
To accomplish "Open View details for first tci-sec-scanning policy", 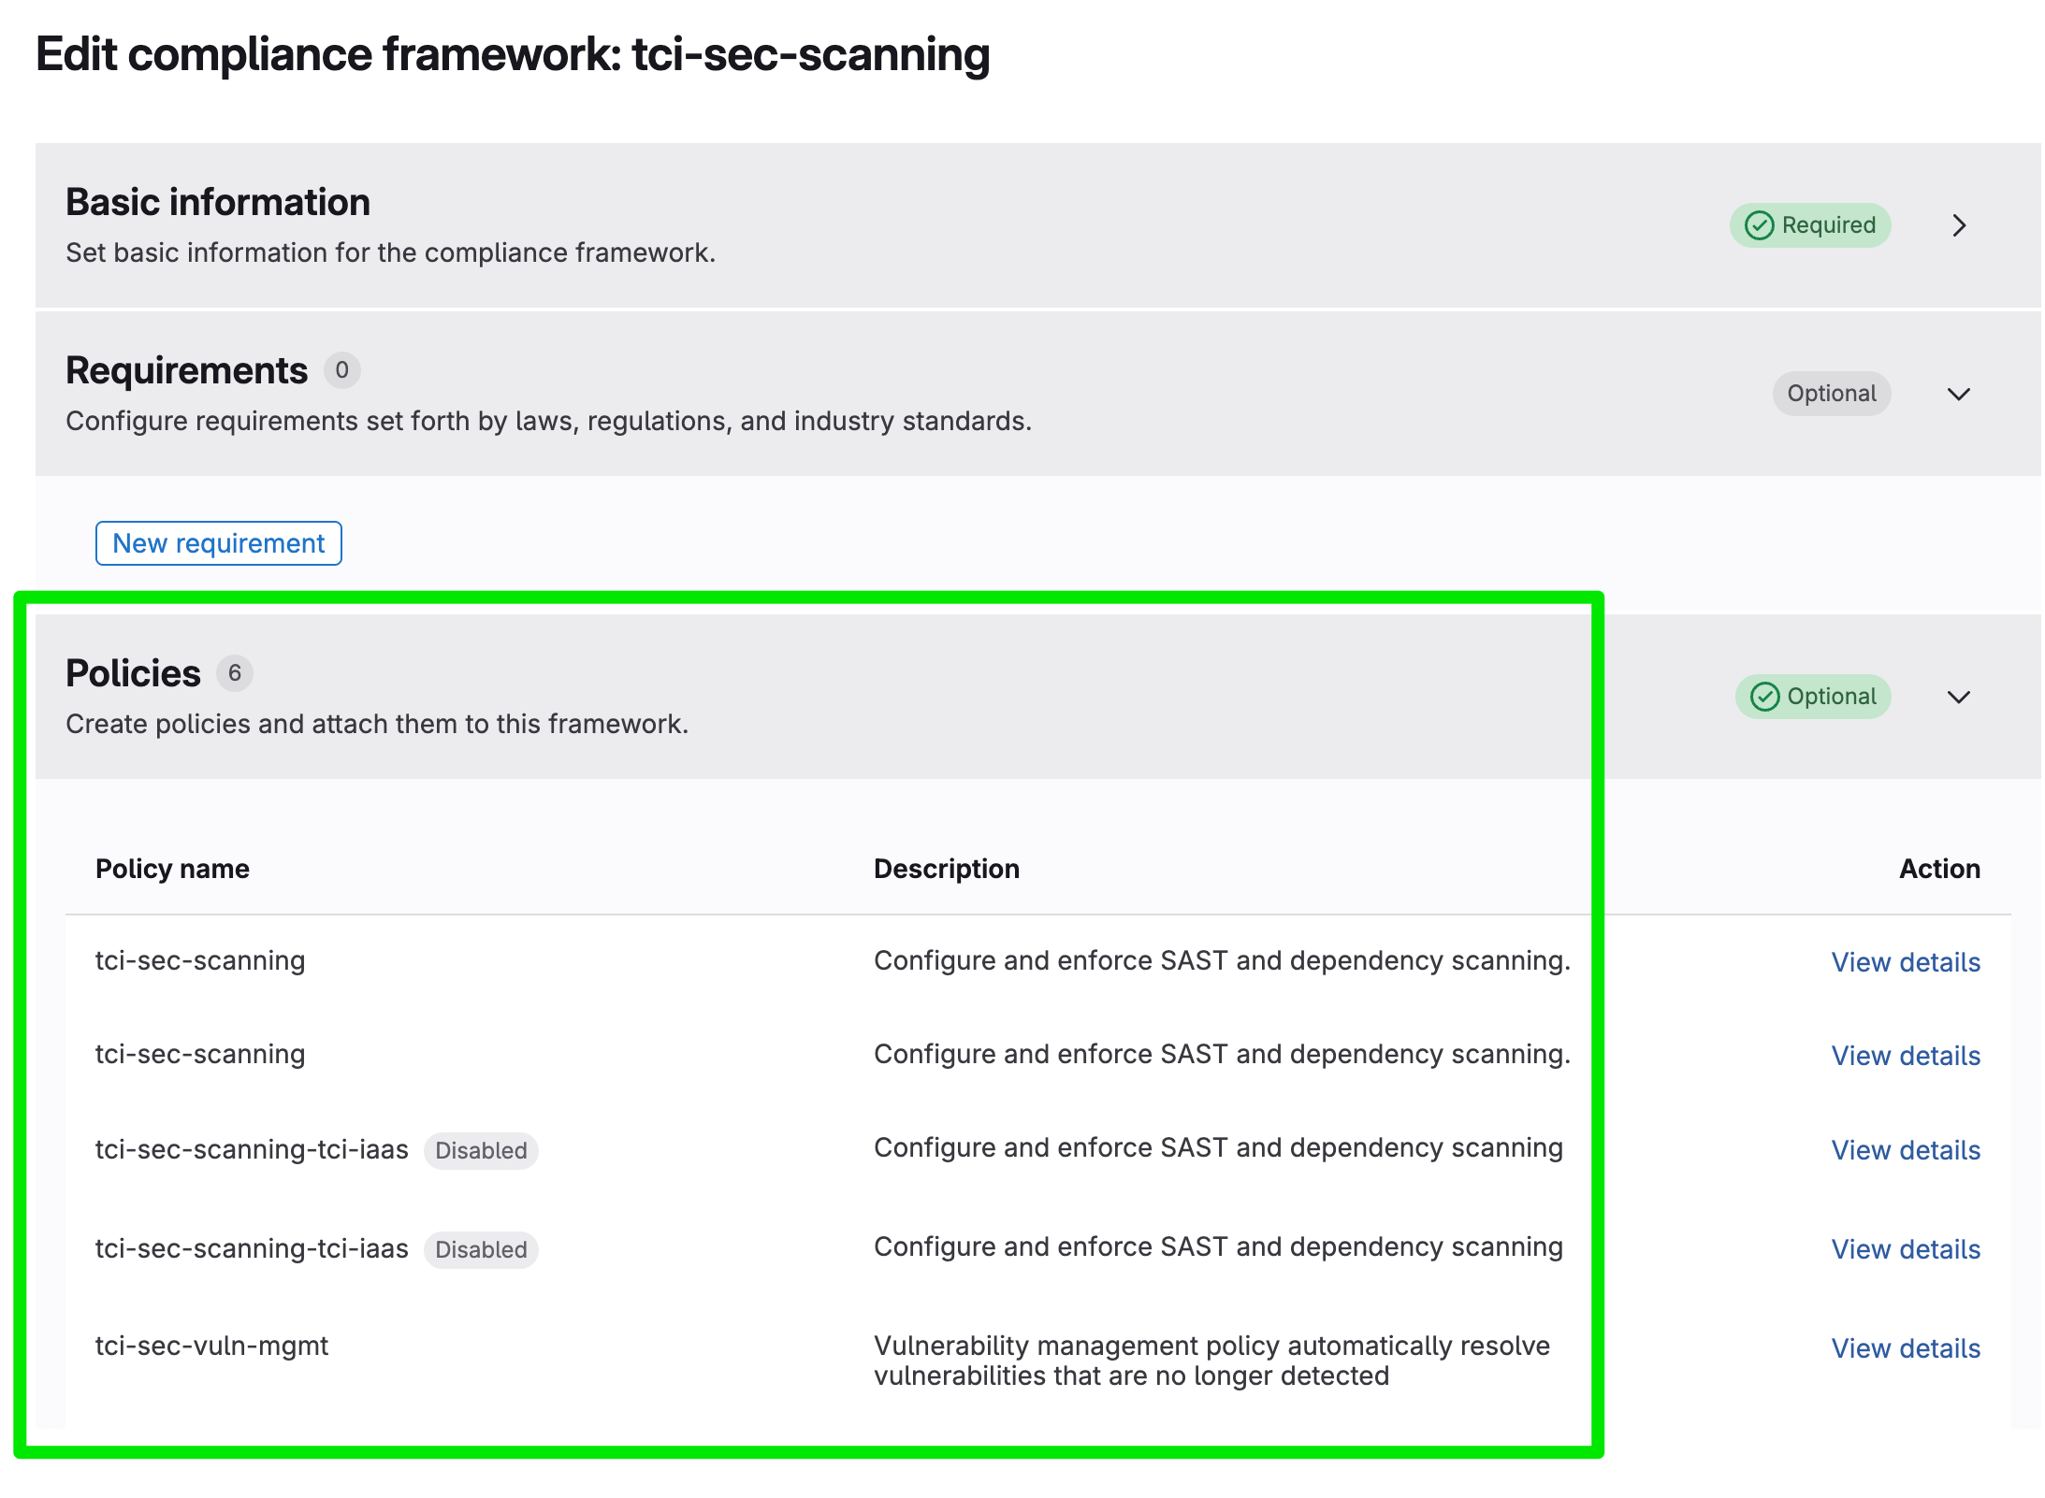I will click(1906, 962).
